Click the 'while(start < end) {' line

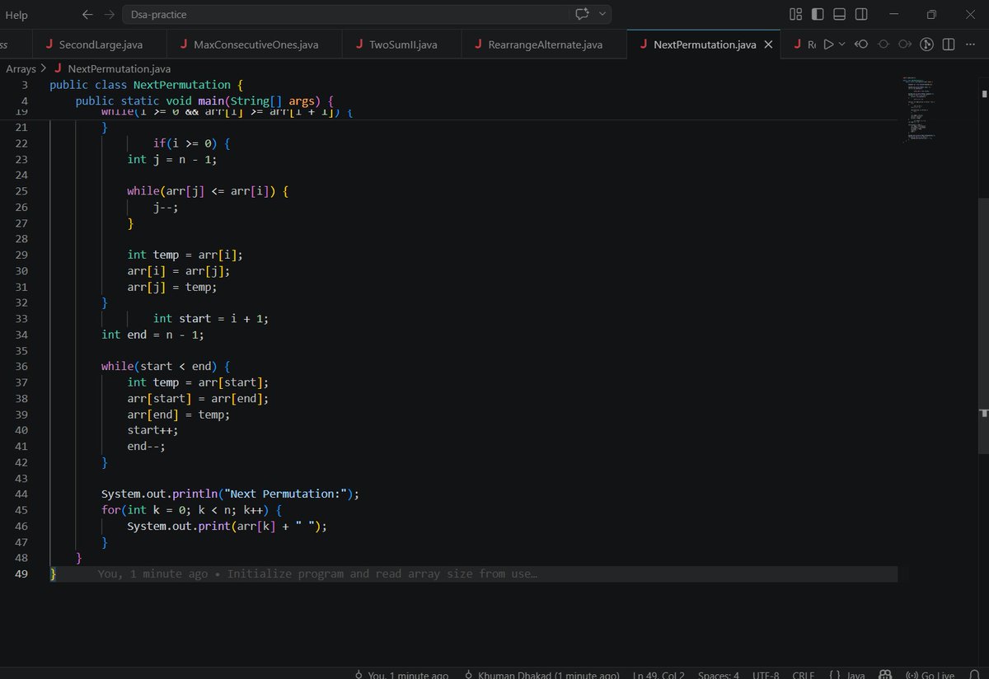point(166,367)
